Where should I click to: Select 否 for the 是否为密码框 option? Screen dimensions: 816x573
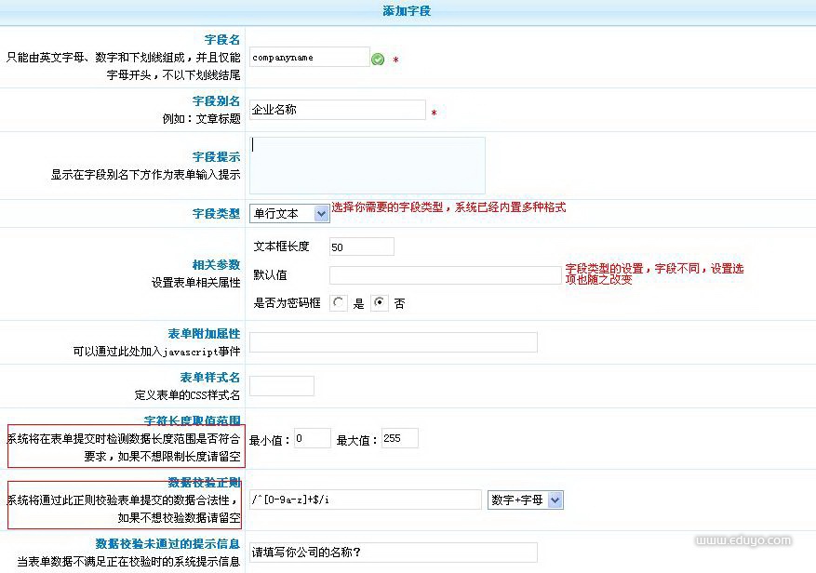tap(380, 303)
